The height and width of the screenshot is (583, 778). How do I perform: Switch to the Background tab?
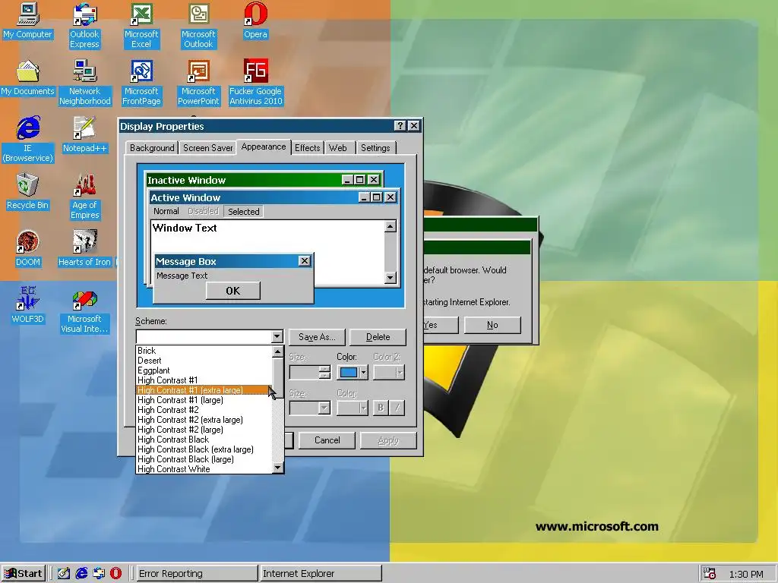pyautogui.click(x=152, y=148)
